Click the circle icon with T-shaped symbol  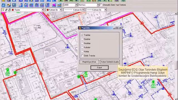click(26, 5)
